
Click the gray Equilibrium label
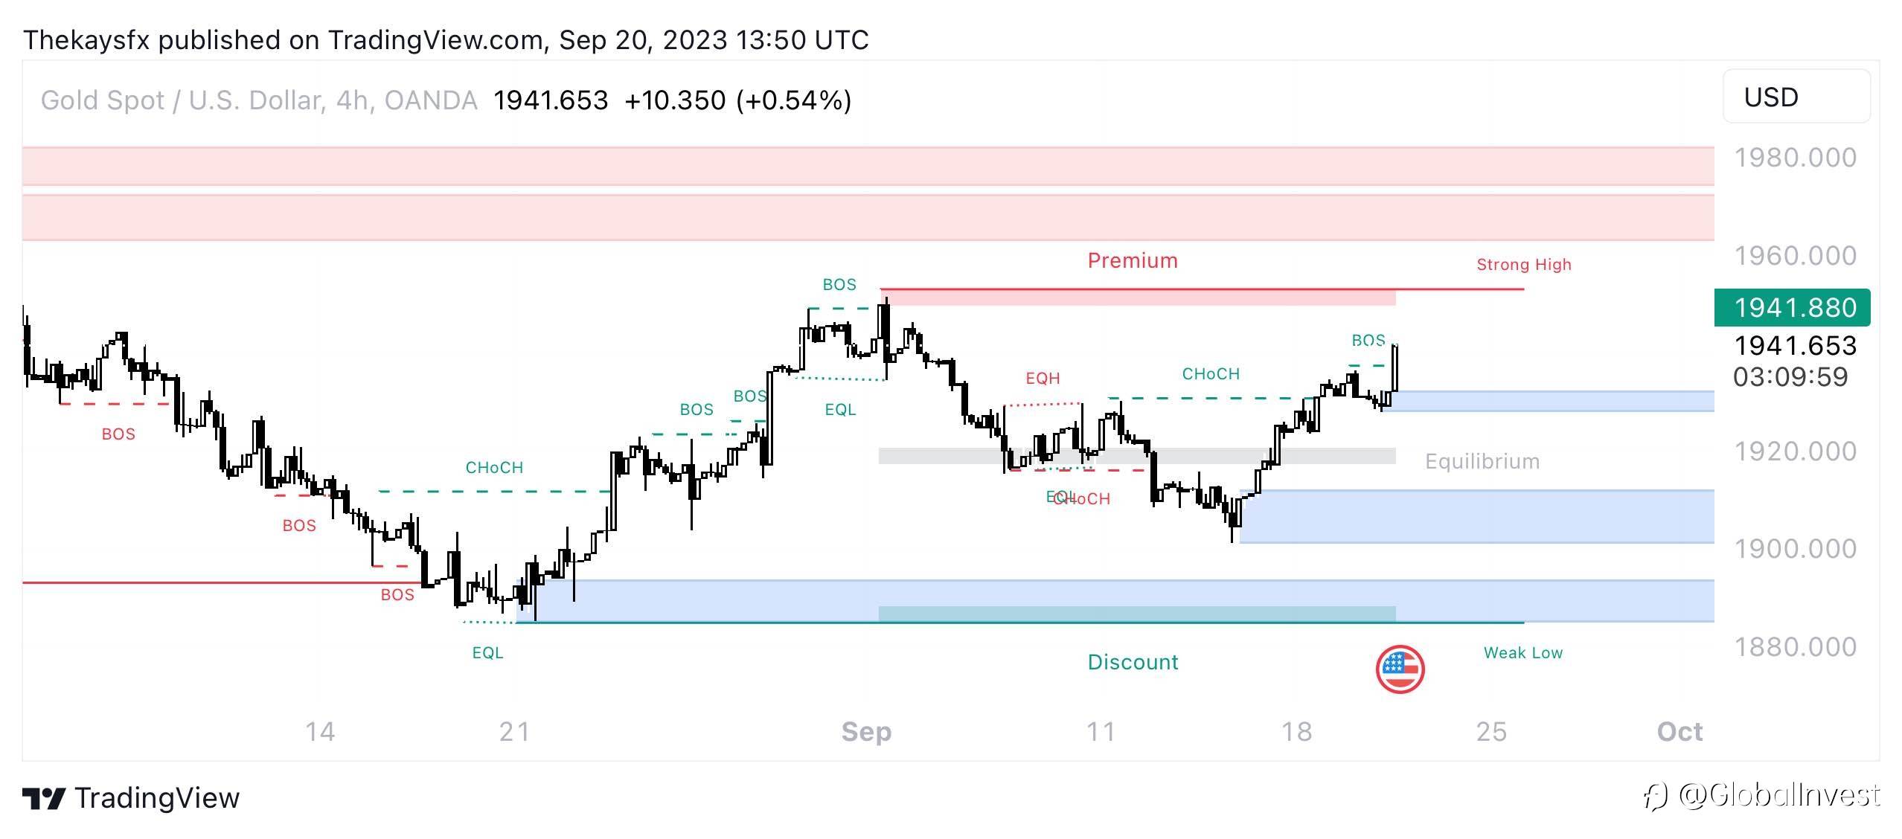click(x=1482, y=461)
